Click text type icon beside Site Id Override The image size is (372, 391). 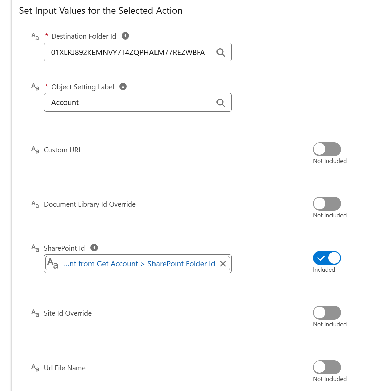pos(35,313)
